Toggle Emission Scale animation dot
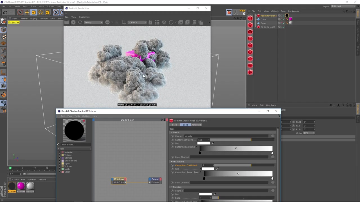This screenshot has width=360, height=202. pyautogui.click(x=172, y=198)
